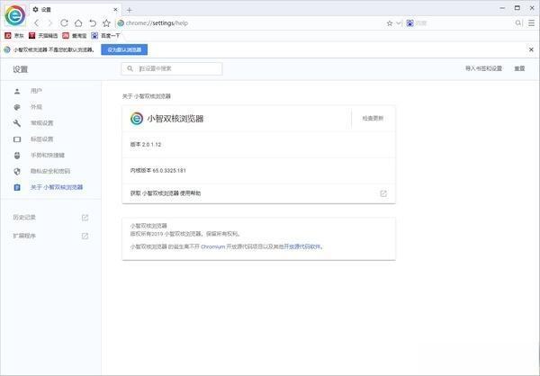Click the Baidu paw search engine icon
540x376 pixels.
409,23
